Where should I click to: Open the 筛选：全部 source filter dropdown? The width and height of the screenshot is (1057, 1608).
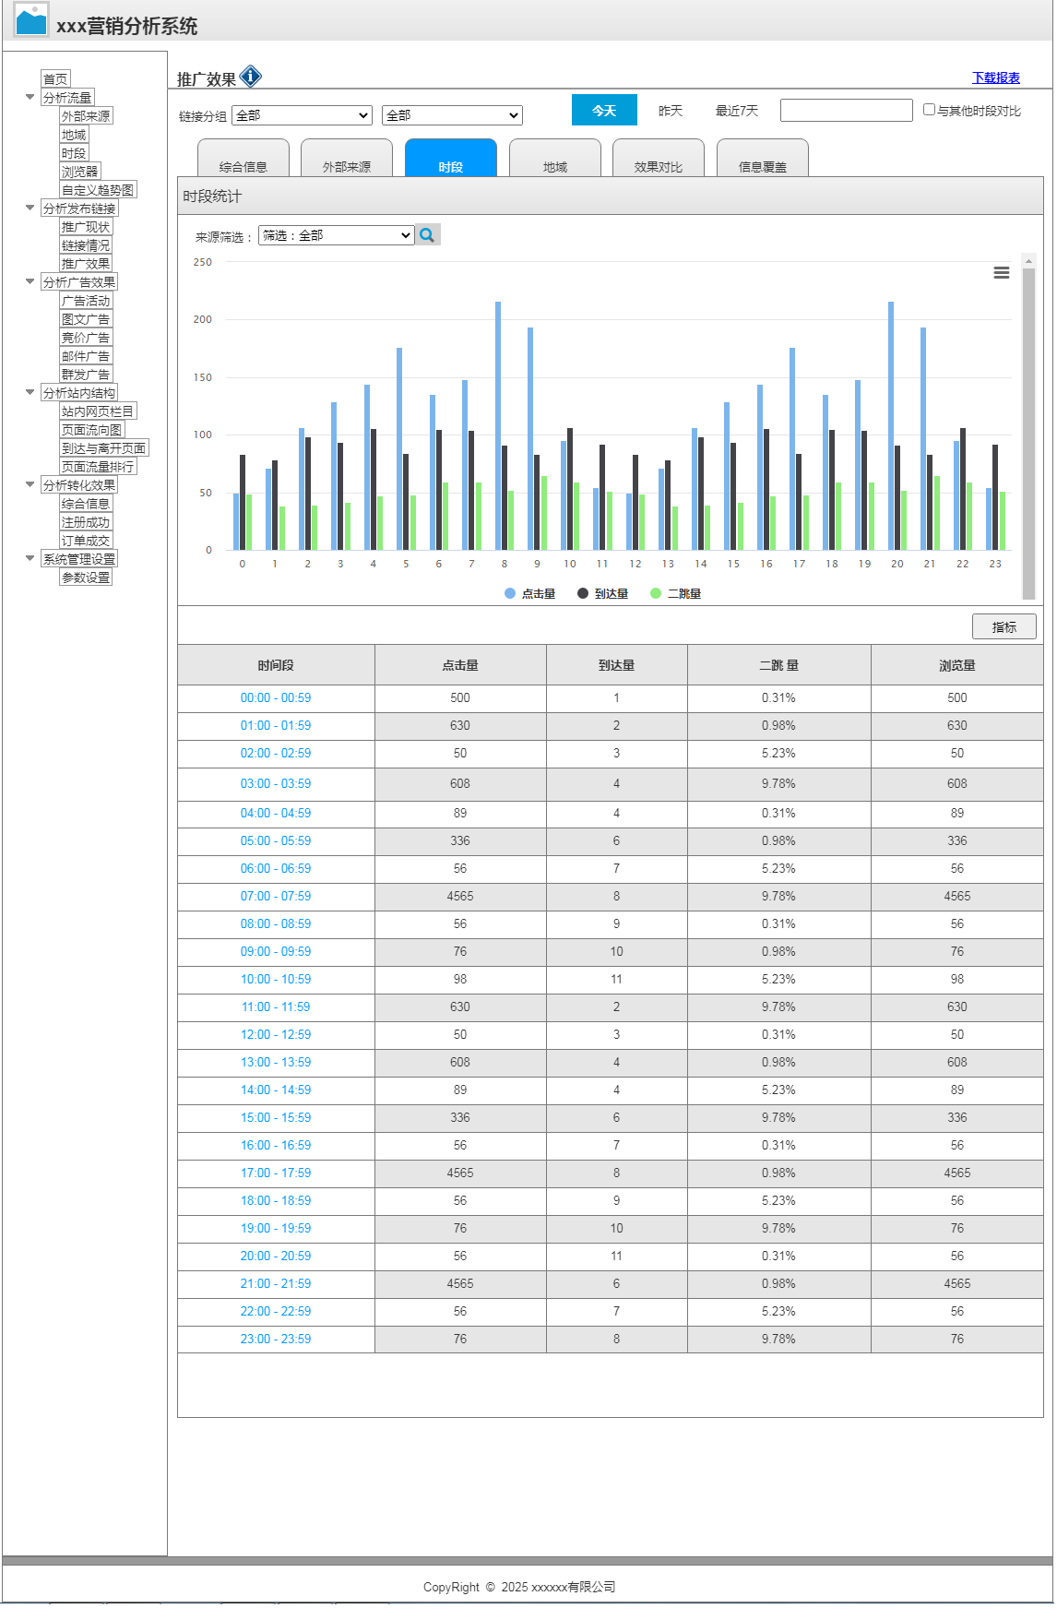336,235
